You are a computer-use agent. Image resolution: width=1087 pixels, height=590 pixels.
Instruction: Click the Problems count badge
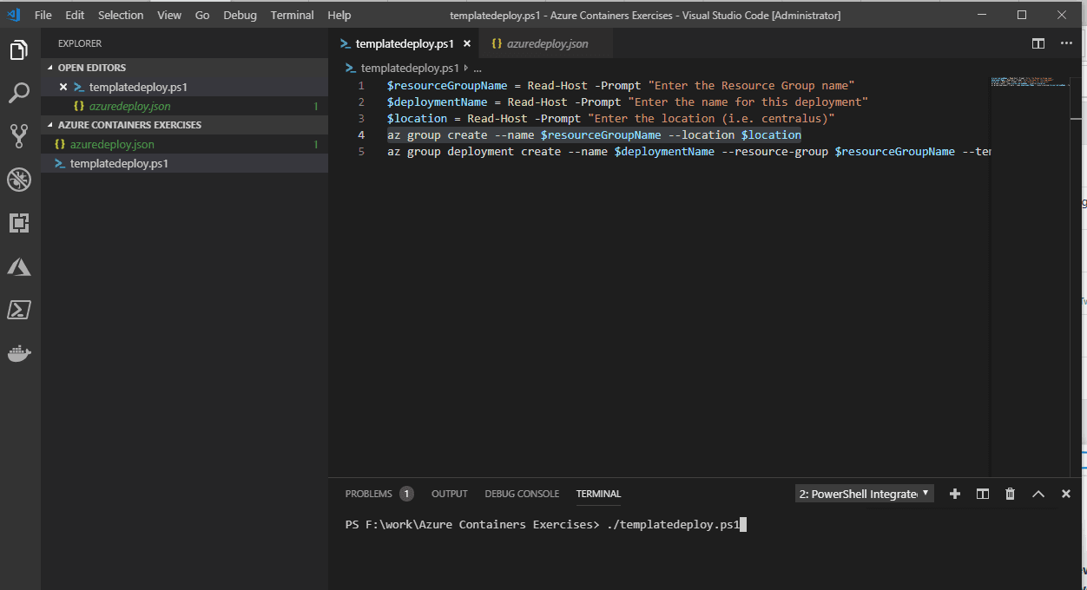tap(406, 494)
